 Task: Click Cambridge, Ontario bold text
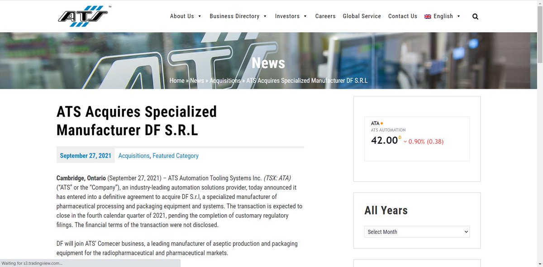pos(81,178)
